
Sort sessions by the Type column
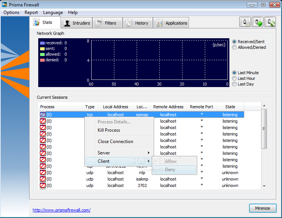tap(90, 107)
